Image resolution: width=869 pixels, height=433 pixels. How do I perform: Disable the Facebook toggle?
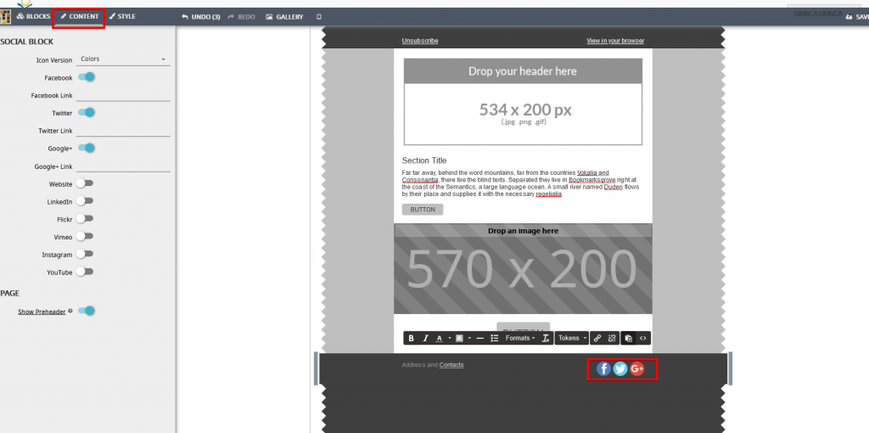(86, 77)
